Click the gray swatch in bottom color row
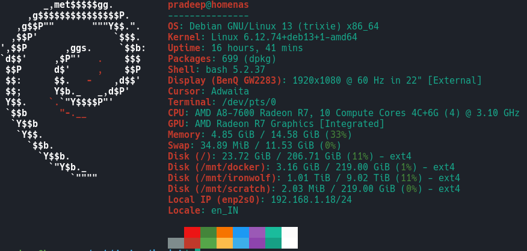Screen dimensions: 527x251 pos(176,243)
